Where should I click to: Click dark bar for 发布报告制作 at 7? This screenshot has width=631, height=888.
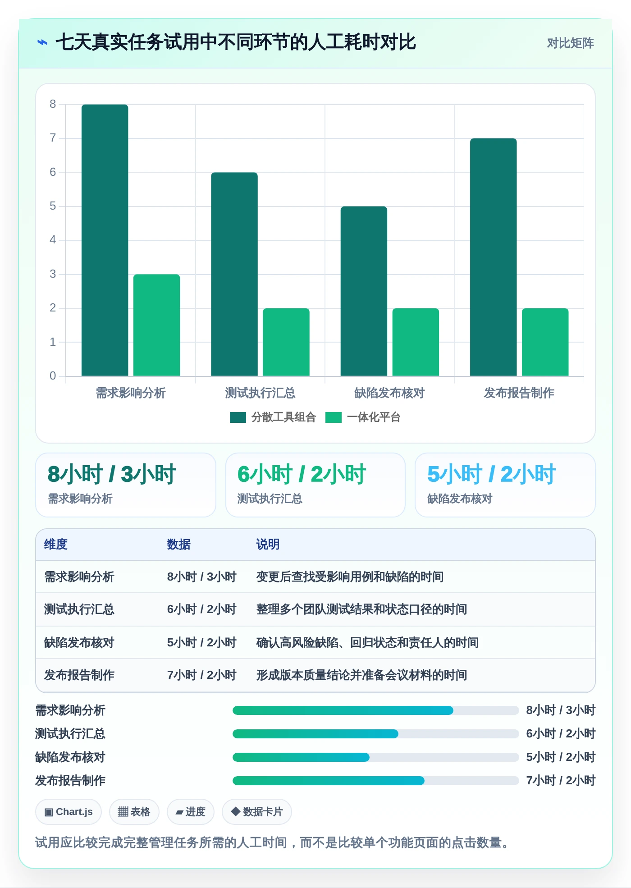click(x=494, y=257)
